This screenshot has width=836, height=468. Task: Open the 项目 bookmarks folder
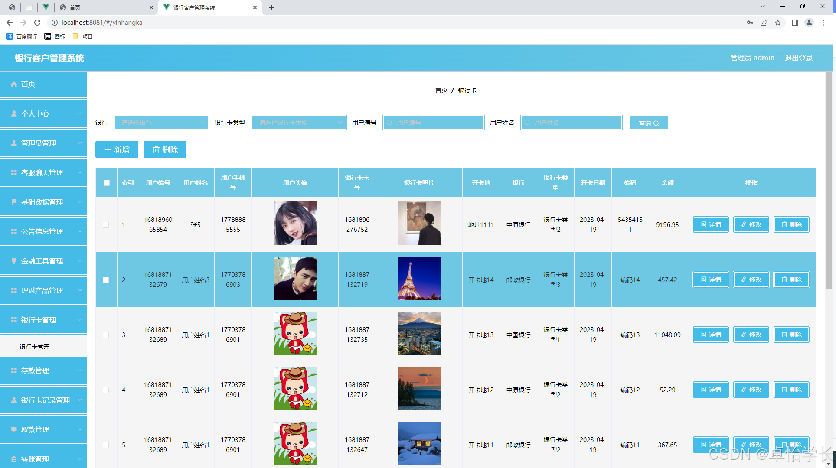point(83,36)
